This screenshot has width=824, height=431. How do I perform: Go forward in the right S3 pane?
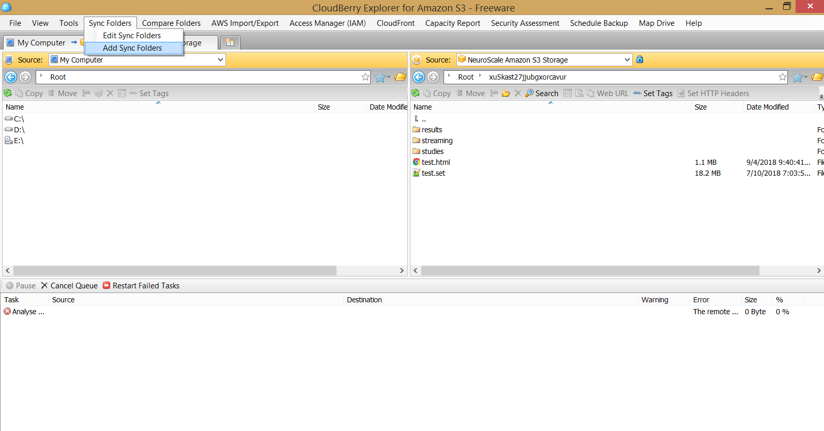(433, 77)
